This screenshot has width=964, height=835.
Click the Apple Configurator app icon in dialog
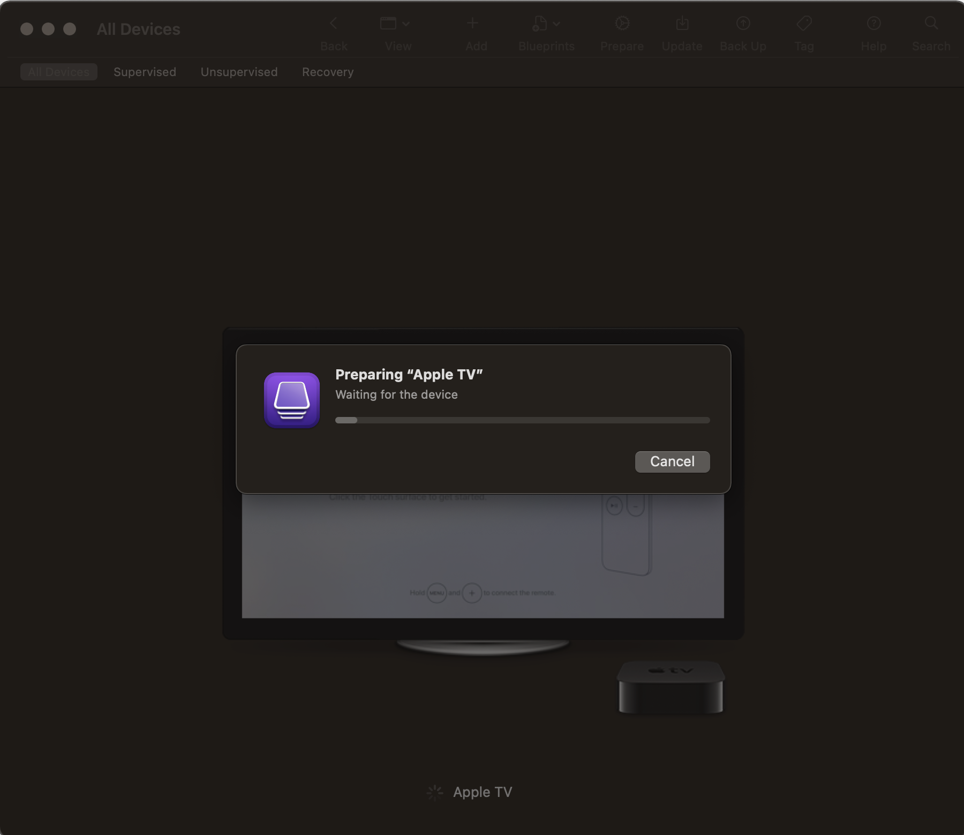click(292, 400)
